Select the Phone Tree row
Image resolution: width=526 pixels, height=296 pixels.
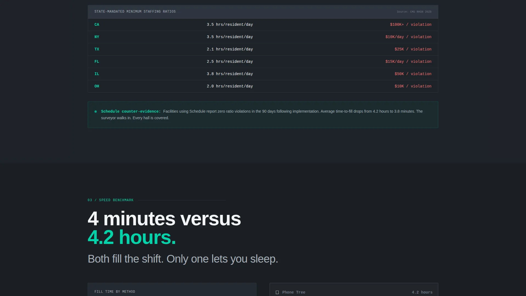click(x=354, y=292)
